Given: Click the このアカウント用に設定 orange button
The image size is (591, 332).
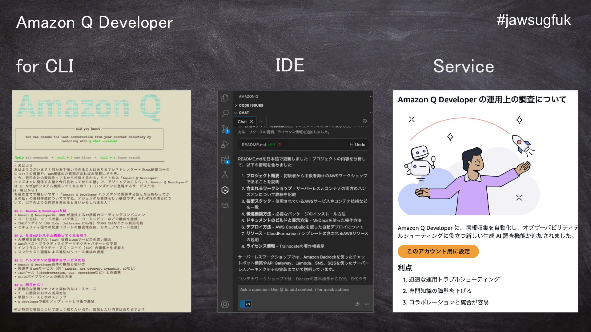Looking at the screenshot, I should click(438, 251).
